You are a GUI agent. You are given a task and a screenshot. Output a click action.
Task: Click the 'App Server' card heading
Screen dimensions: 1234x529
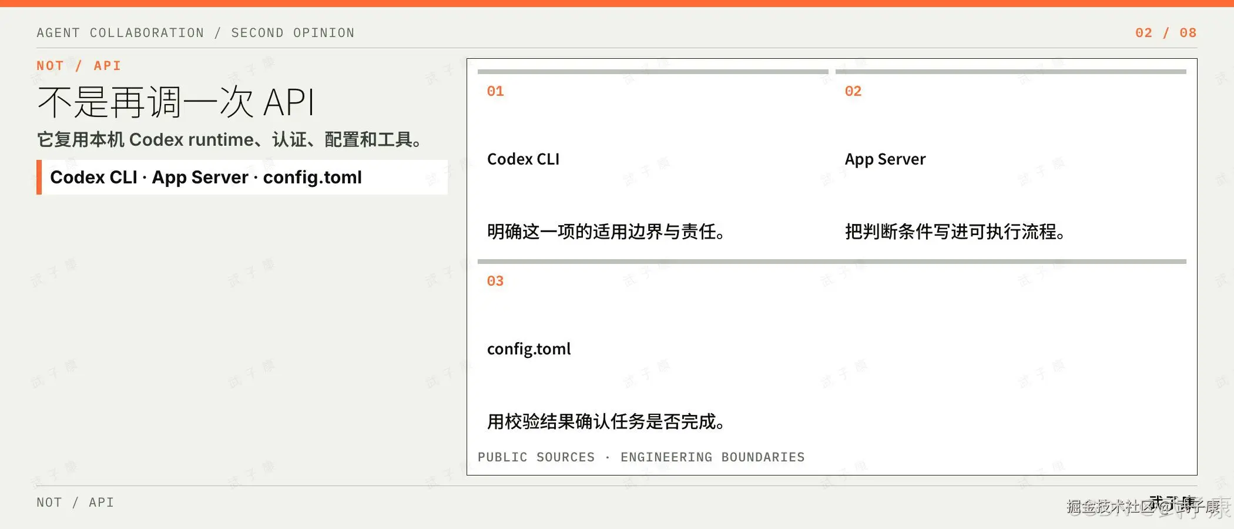click(x=885, y=159)
